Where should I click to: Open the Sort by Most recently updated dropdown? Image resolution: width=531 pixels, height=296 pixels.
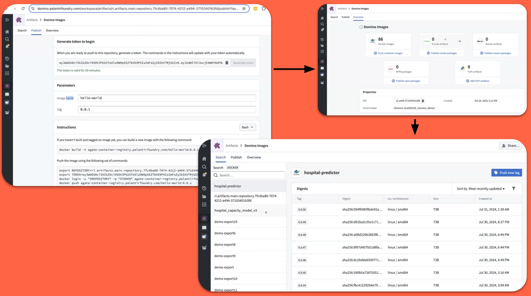481,189
